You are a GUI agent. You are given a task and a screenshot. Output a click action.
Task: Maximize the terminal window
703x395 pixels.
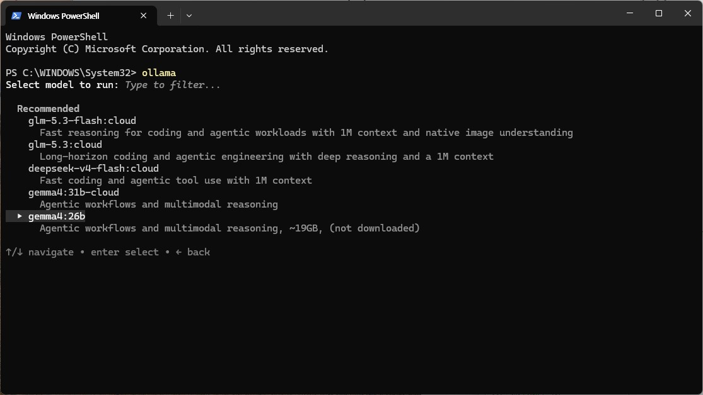[659, 13]
